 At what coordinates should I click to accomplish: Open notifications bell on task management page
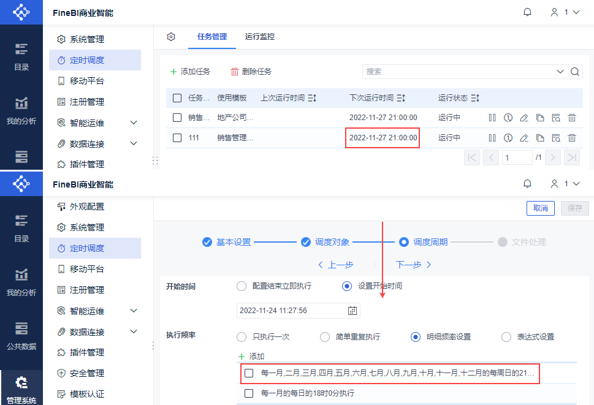[527, 12]
